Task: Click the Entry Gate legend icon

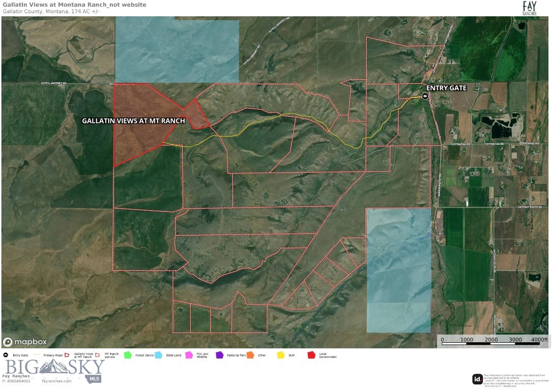Action: 6,355
